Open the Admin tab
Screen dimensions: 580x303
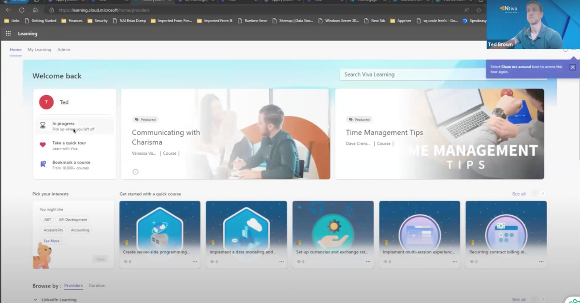point(63,49)
